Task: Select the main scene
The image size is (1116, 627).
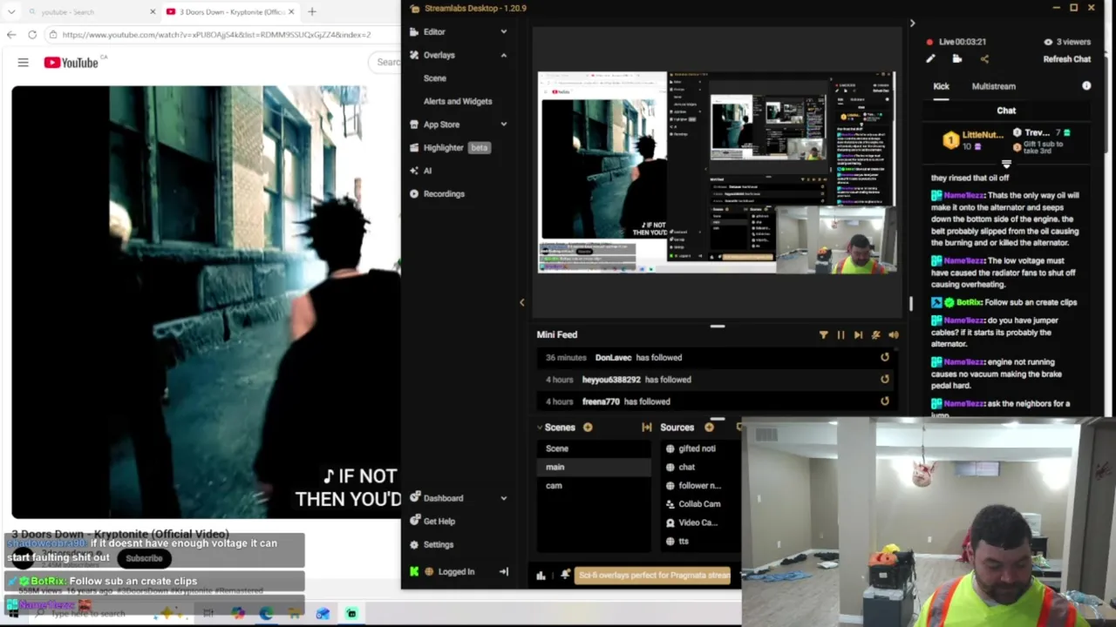Action: (x=593, y=467)
